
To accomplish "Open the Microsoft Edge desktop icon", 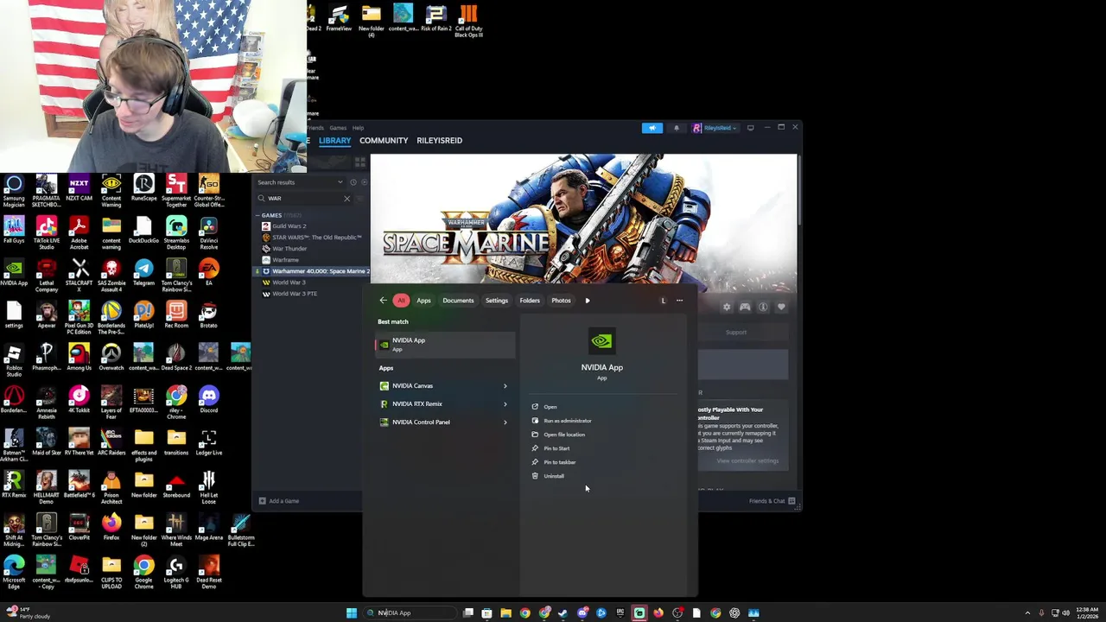I will [x=14, y=570].
